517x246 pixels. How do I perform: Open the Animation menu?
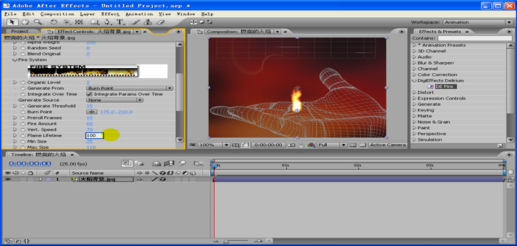point(139,14)
